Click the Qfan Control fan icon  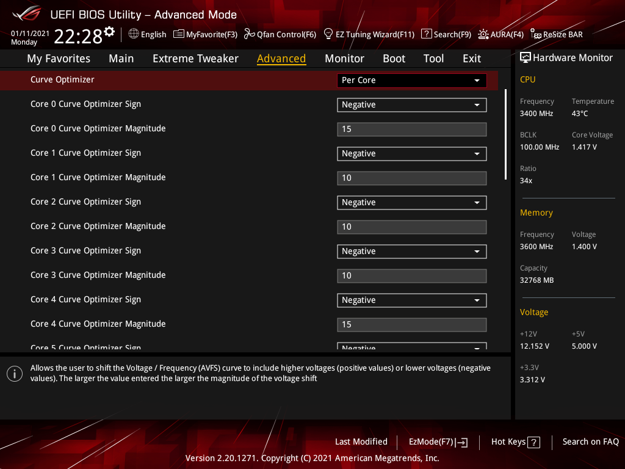pyautogui.click(x=249, y=34)
